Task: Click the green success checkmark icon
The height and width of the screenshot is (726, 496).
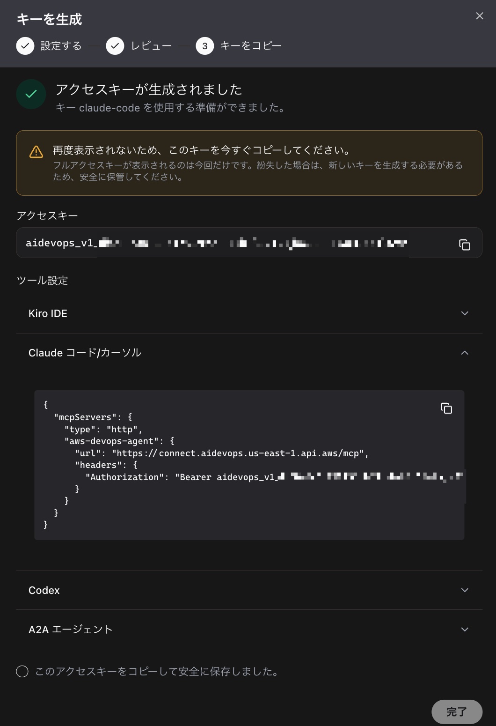Action: point(31,94)
